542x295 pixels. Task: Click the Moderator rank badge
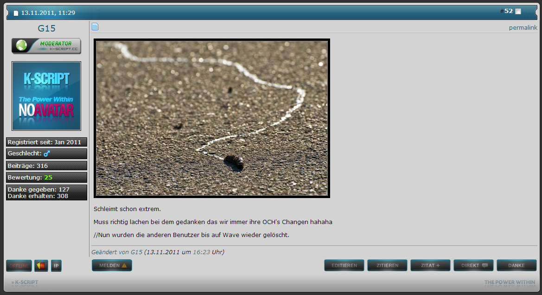(x=46, y=46)
